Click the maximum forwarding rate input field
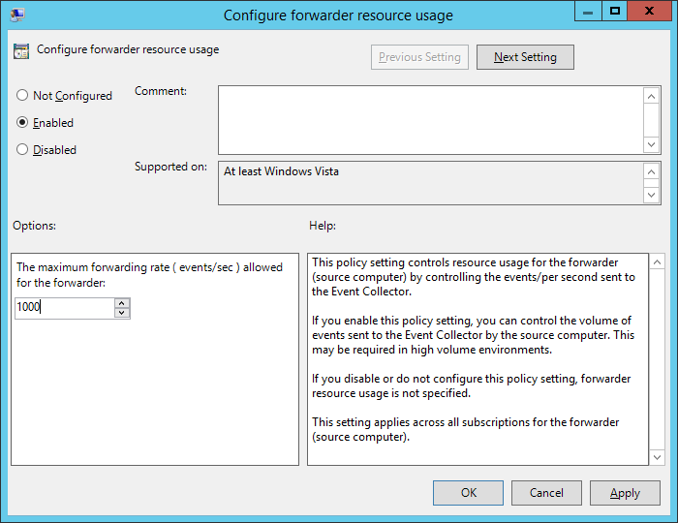This screenshot has height=523, width=678. 65,308
